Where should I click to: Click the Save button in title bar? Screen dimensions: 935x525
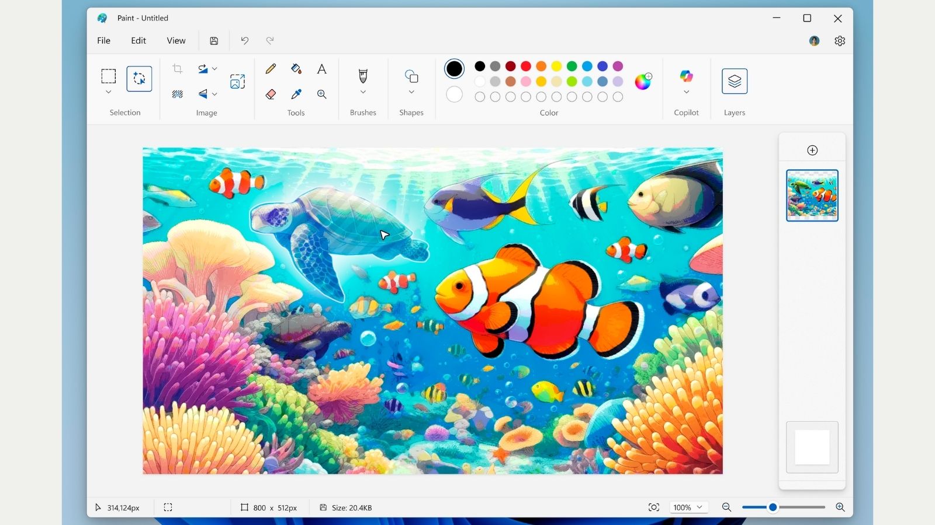[x=214, y=41]
